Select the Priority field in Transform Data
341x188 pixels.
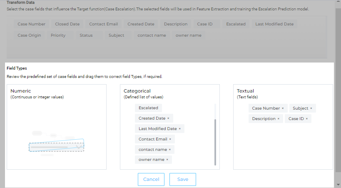click(58, 35)
